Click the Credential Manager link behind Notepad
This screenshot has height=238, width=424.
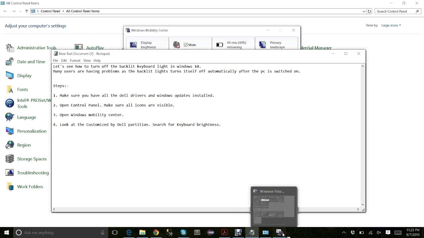point(316,48)
